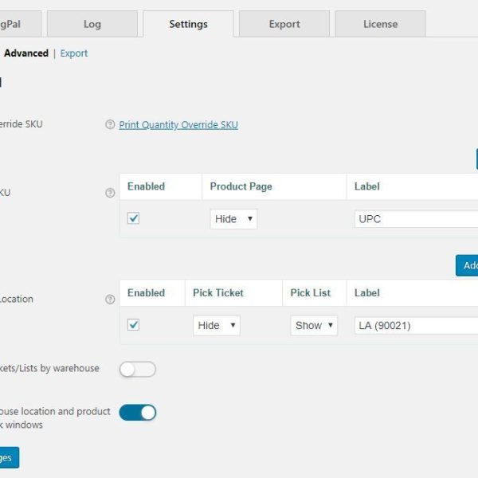Turn off warehouse location and product toggle
Viewport: 478px width, 478px height.
point(137,412)
